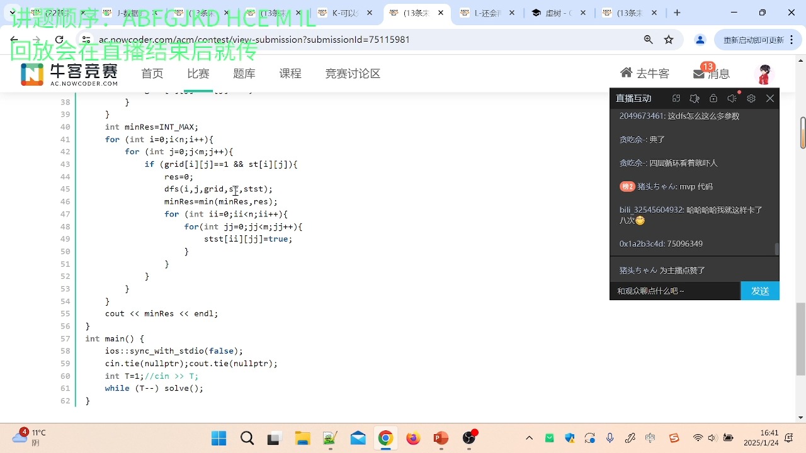Open PowerPoint from taskbar
Image resolution: width=806 pixels, height=453 pixels.
pyautogui.click(x=441, y=439)
